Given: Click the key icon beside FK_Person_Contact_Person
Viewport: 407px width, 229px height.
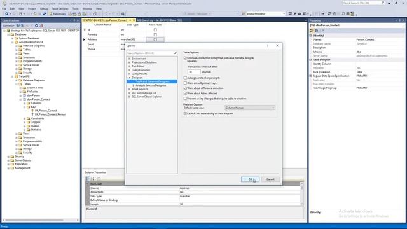Looking at the screenshot, I should coord(32,114).
